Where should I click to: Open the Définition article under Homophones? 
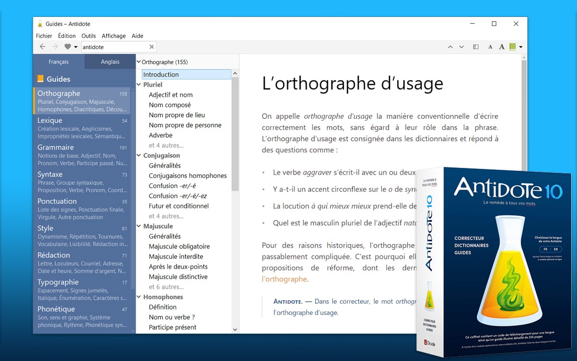coord(163,307)
